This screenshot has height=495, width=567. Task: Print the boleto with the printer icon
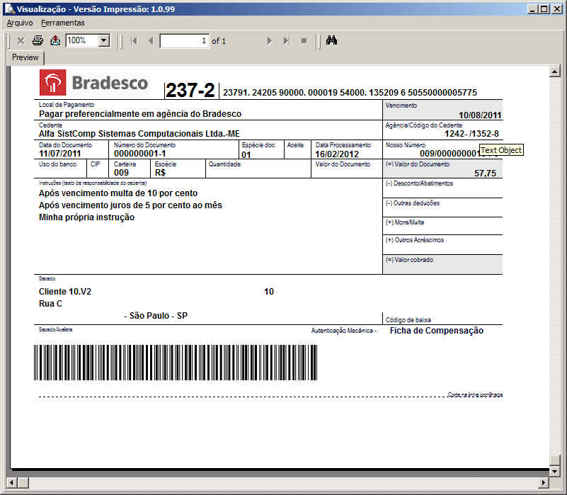pos(38,40)
